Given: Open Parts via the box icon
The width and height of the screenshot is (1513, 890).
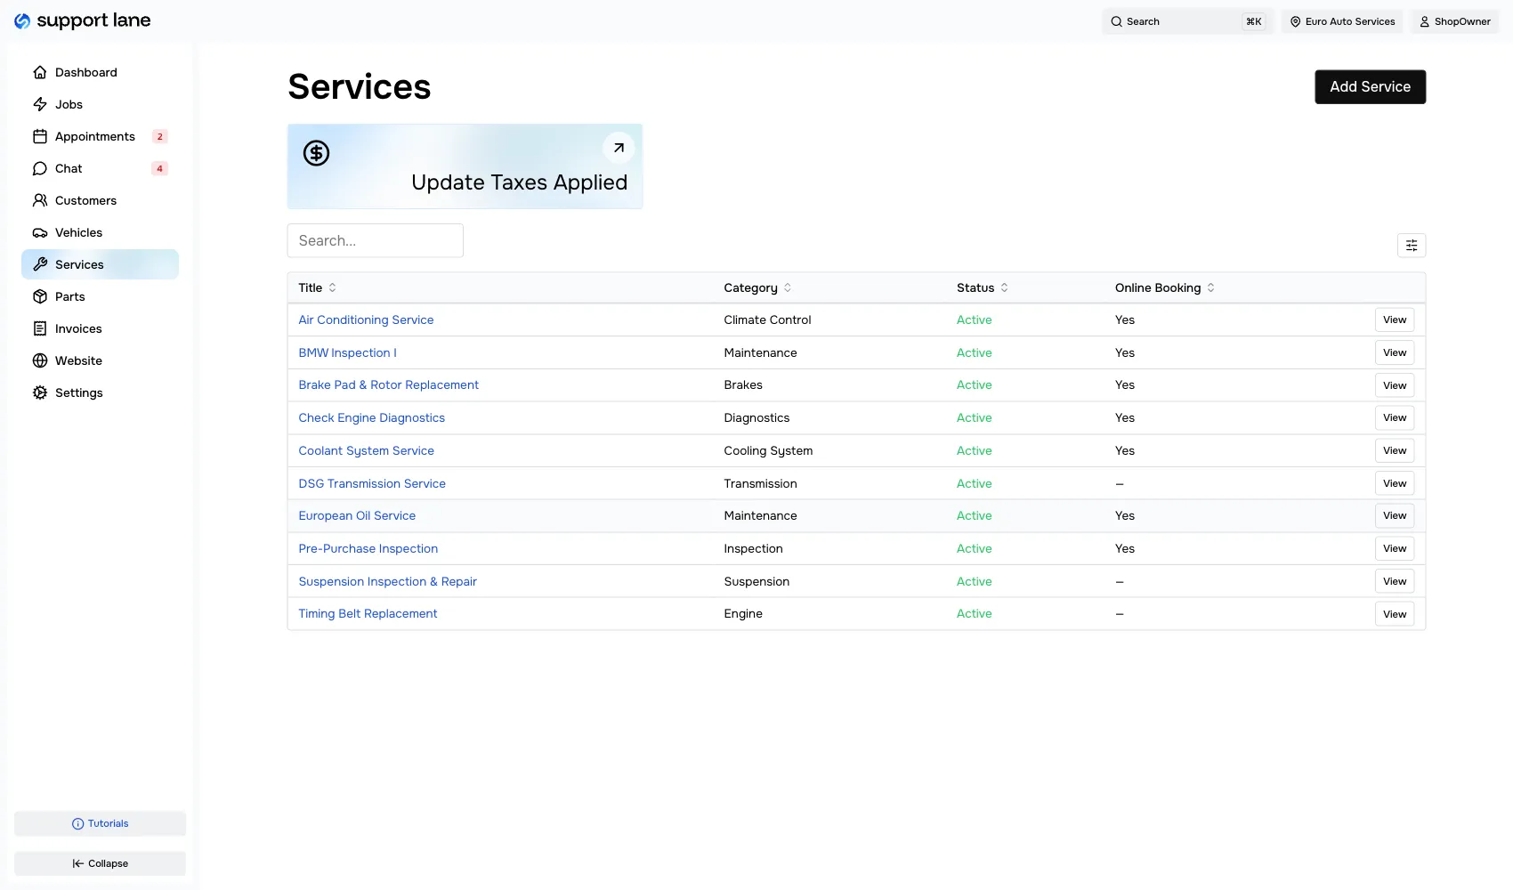Looking at the screenshot, I should (x=40, y=296).
